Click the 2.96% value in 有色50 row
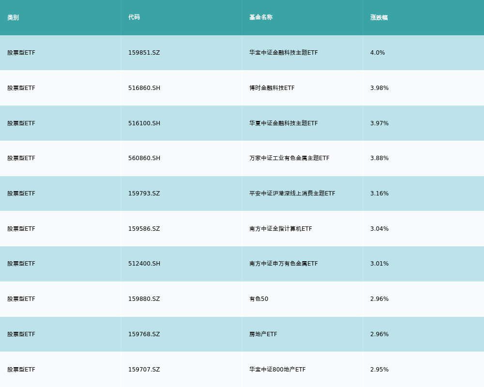Screen dimensions: 484x387 click(x=379, y=299)
